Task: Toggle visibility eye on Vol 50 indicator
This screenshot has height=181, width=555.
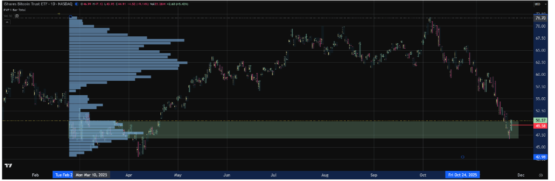Action: pos(17,16)
